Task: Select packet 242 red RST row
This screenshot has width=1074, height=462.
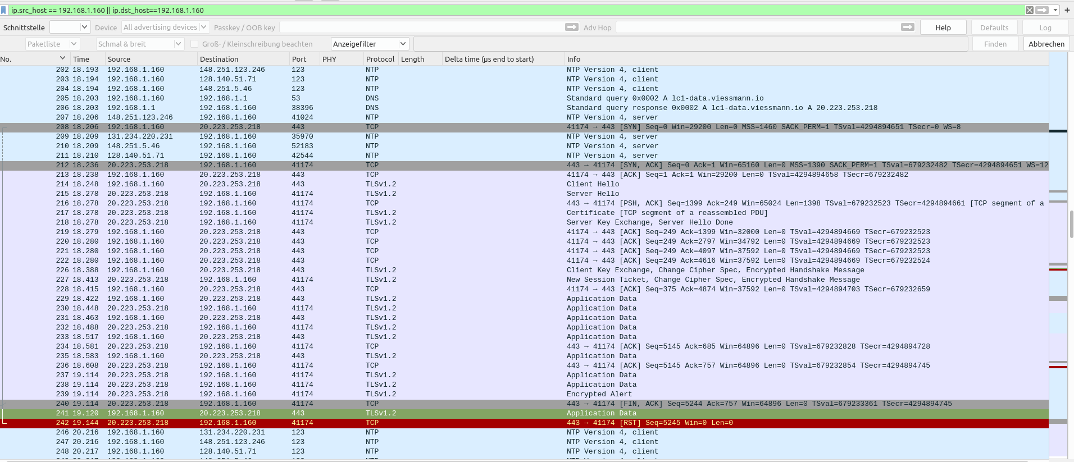Action: (524, 423)
